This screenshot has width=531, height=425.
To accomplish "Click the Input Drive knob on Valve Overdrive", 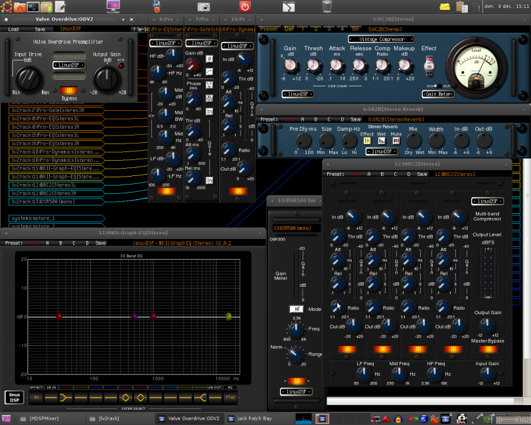I will tap(28, 77).
